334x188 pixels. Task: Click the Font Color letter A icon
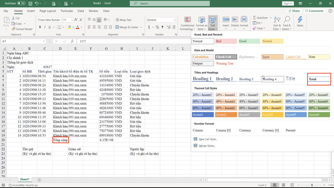pos(77,27)
